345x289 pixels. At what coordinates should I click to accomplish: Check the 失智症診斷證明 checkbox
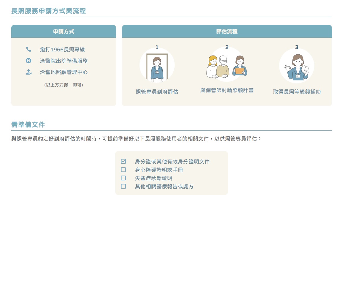coord(124,178)
